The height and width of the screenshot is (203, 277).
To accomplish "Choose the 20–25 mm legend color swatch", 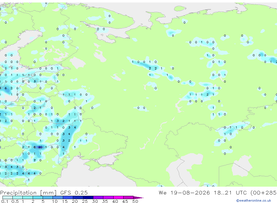I will [78, 197].
